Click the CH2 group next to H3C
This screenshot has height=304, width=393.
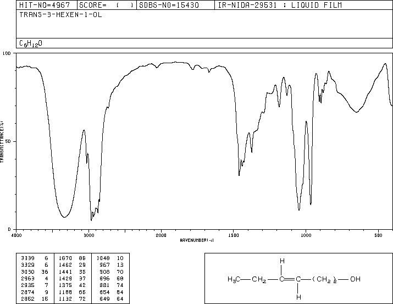point(259,279)
